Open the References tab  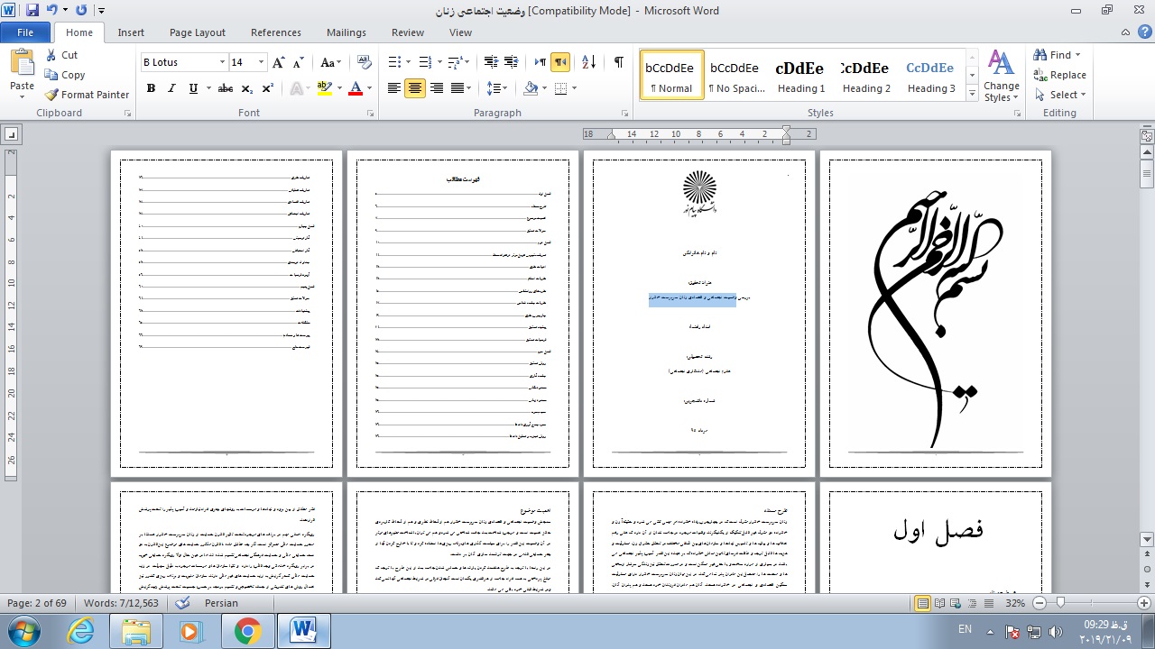point(275,32)
